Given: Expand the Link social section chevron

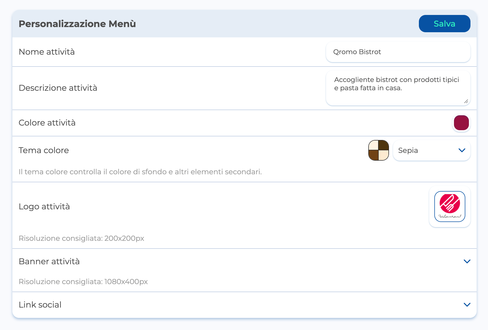Looking at the screenshot, I should coord(467,305).
